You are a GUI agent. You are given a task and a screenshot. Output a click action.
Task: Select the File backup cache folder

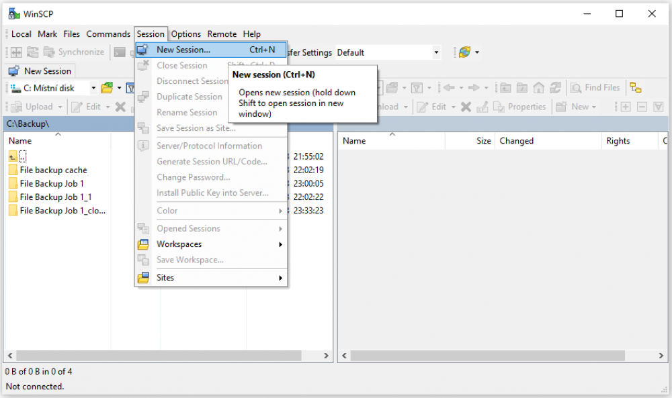point(53,170)
